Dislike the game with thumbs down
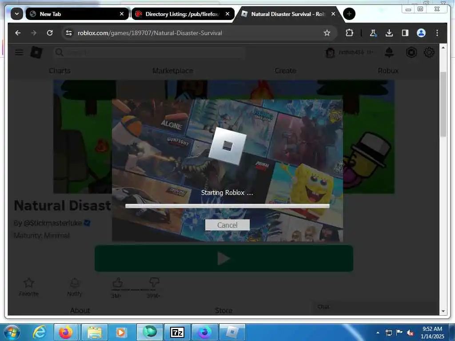Image resolution: width=455 pixels, height=341 pixels. [154, 282]
